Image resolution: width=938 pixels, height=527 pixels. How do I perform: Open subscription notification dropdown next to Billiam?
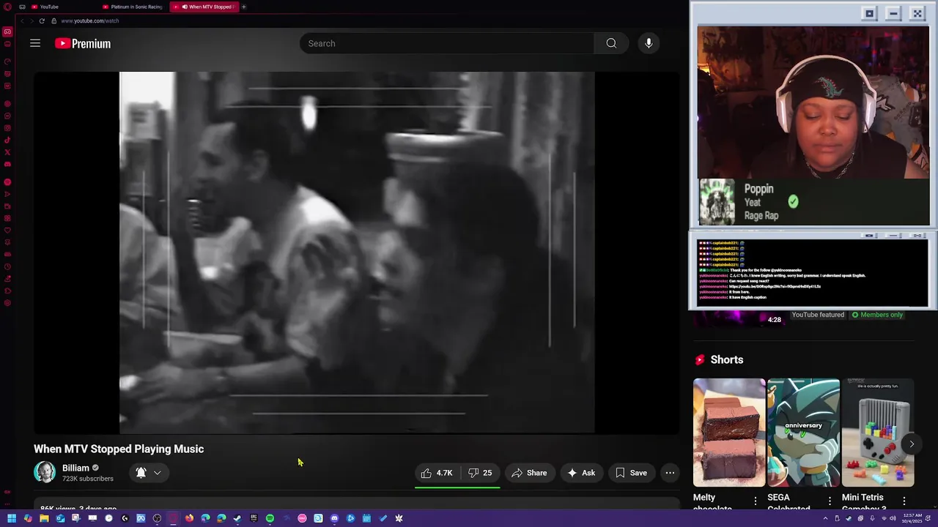pyautogui.click(x=149, y=473)
